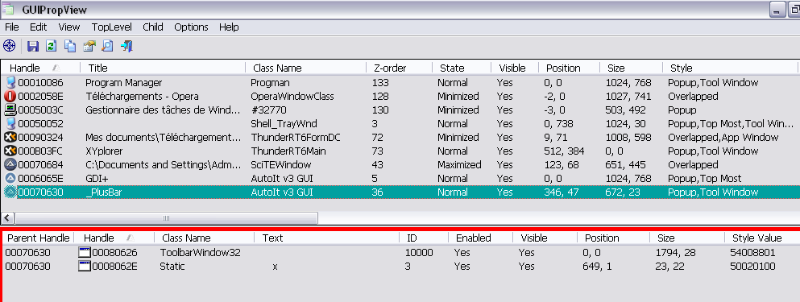
Task: Click the ToolbarWindow32 child window icon
Action: pyautogui.click(x=84, y=252)
